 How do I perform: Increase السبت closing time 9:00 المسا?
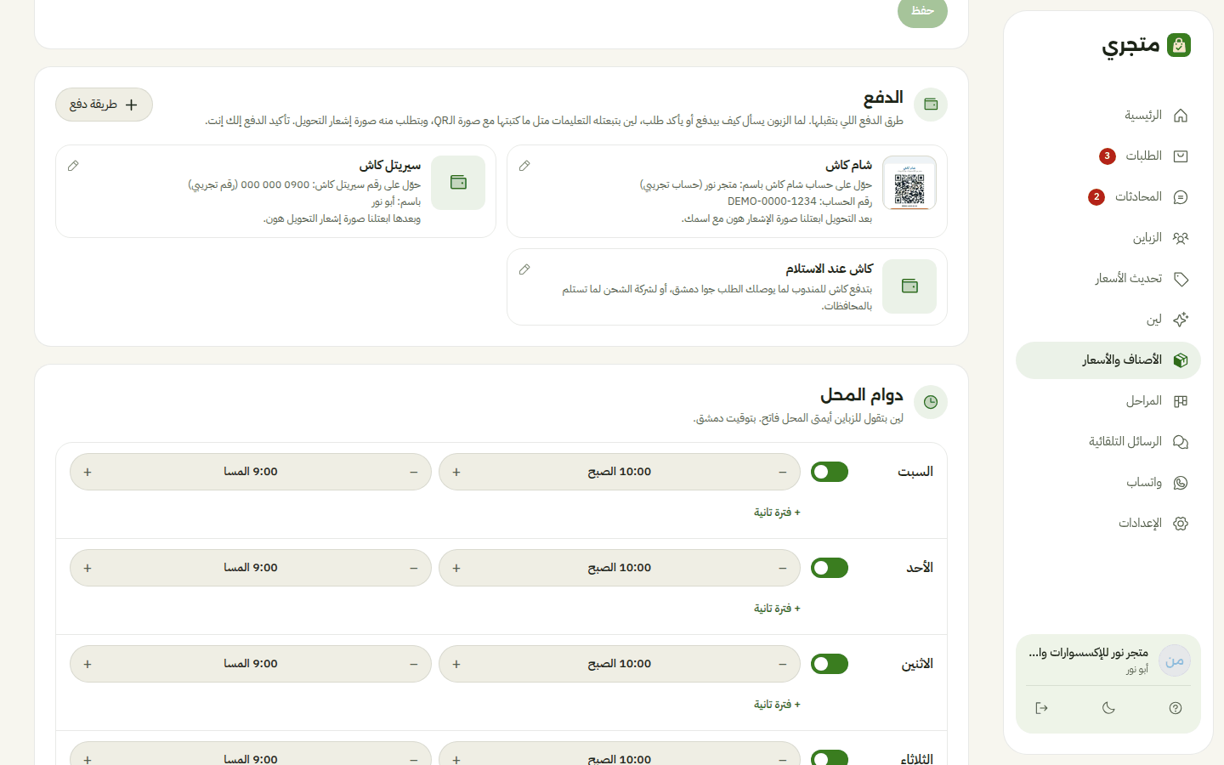coord(88,472)
